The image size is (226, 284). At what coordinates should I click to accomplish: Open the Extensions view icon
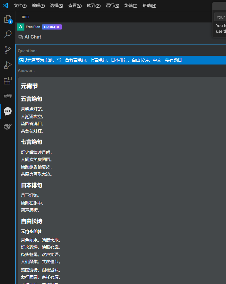point(8,81)
